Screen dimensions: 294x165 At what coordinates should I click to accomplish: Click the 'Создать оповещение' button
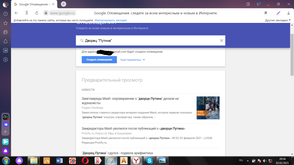pos(99,60)
